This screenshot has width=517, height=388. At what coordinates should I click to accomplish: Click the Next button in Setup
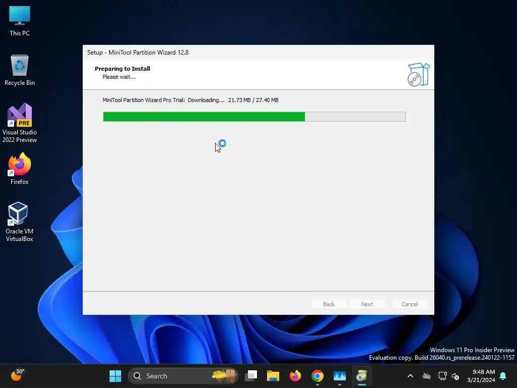coord(367,304)
